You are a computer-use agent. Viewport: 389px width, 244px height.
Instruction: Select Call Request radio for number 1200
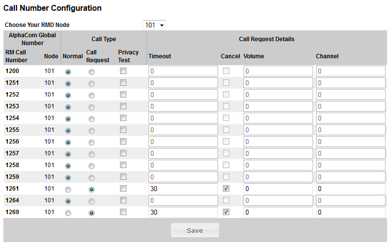(x=92, y=72)
